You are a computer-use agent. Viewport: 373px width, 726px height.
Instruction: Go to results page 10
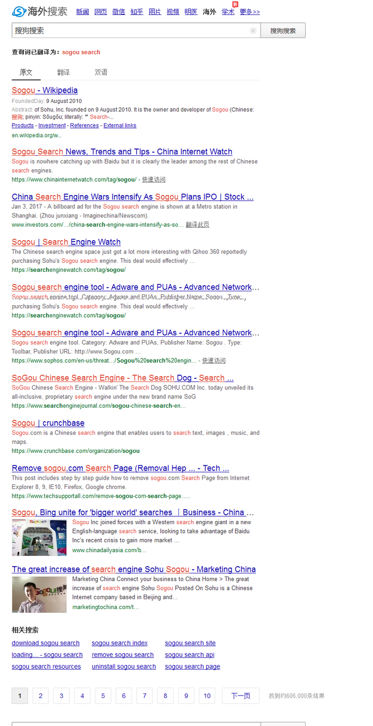207,695
